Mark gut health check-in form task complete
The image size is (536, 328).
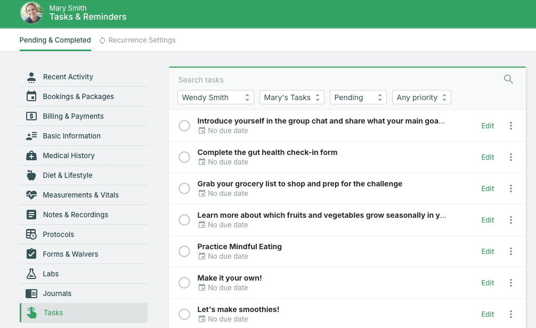point(184,157)
